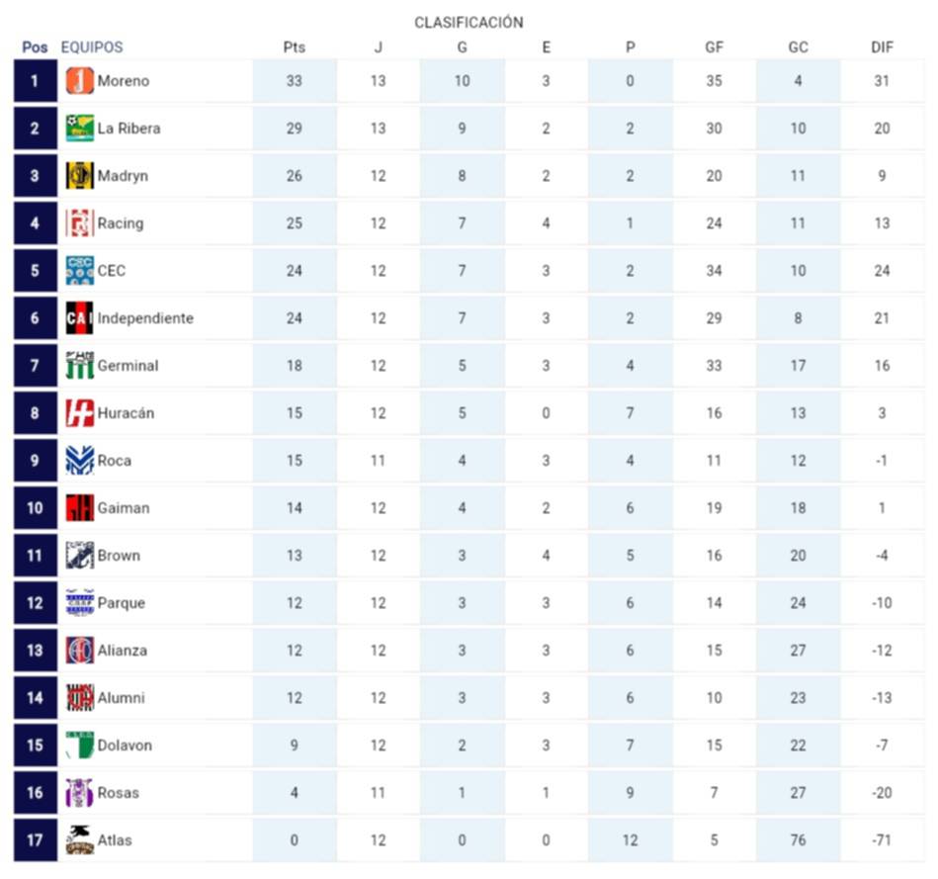Click the Atlas team badge
938x879 pixels.
tap(80, 840)
